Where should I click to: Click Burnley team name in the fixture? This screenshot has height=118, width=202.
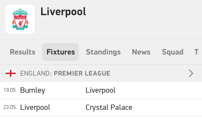pyautogui.click(x=33, y=90)
